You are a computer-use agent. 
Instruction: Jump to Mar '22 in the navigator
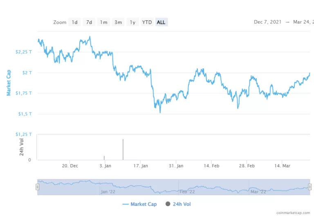pyautogui.click(x=258, y=191)
